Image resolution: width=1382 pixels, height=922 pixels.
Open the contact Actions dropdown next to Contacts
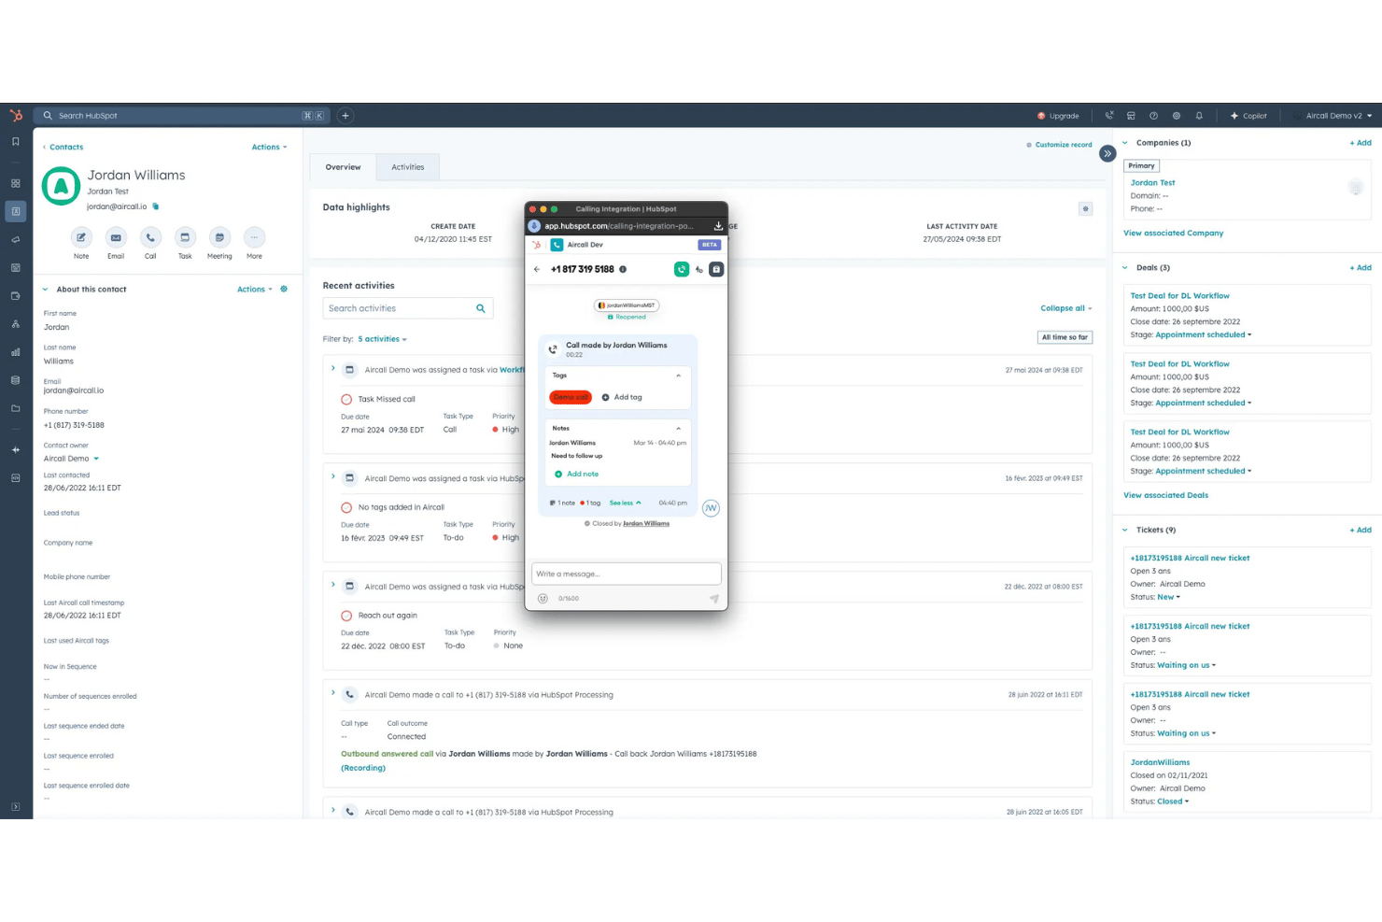[269, 147]
